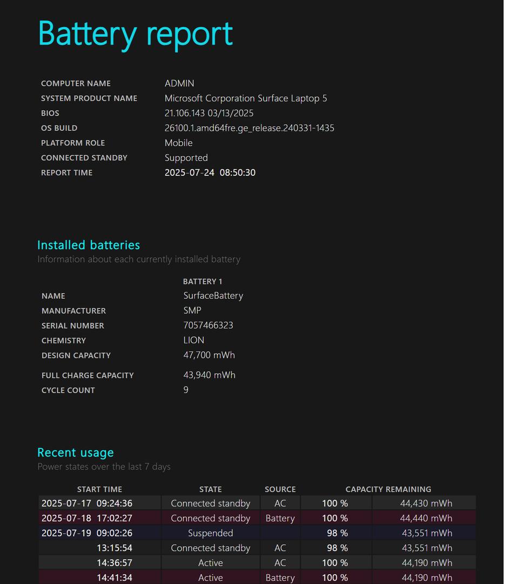Click the 'Recent usage' section heading
Screen dimensions: 529x584
76,453
